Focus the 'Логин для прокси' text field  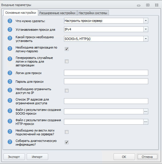[106, 73]
